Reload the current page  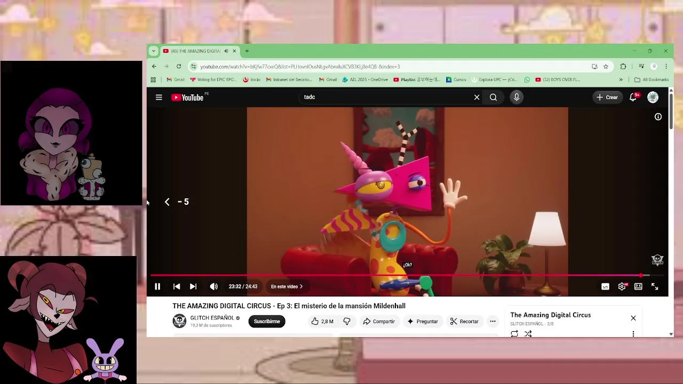pos(179,67)
